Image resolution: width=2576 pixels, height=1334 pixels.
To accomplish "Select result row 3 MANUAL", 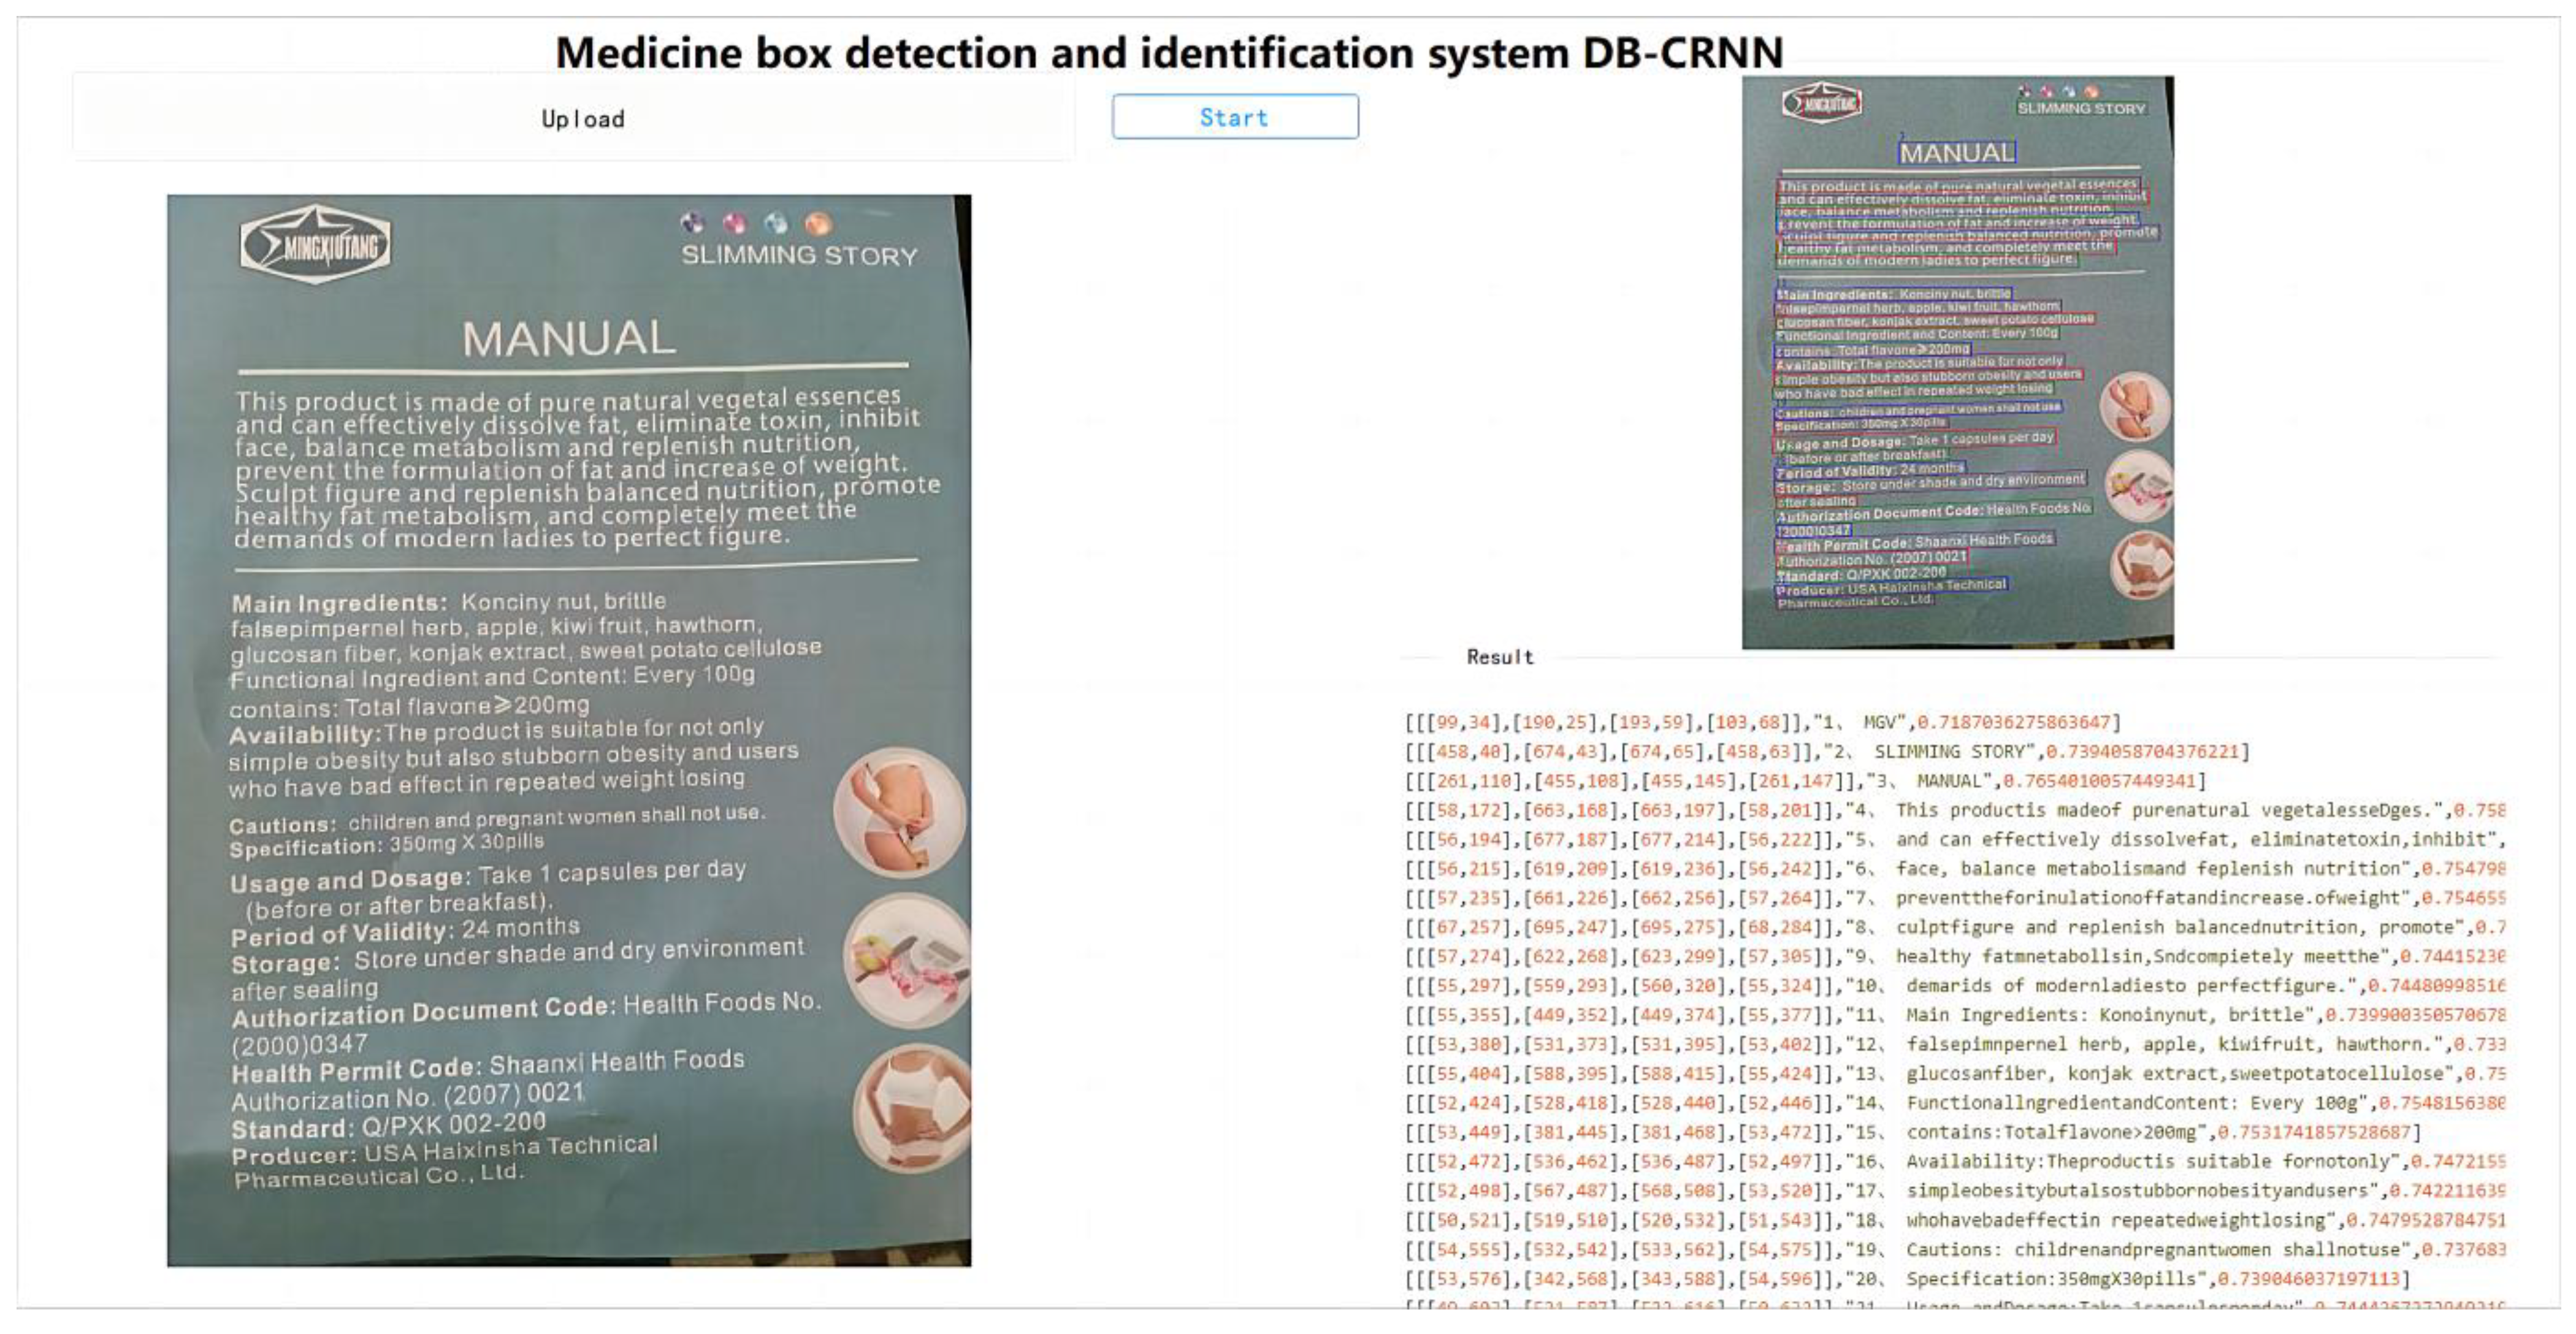I will [x=1805, y=780].
